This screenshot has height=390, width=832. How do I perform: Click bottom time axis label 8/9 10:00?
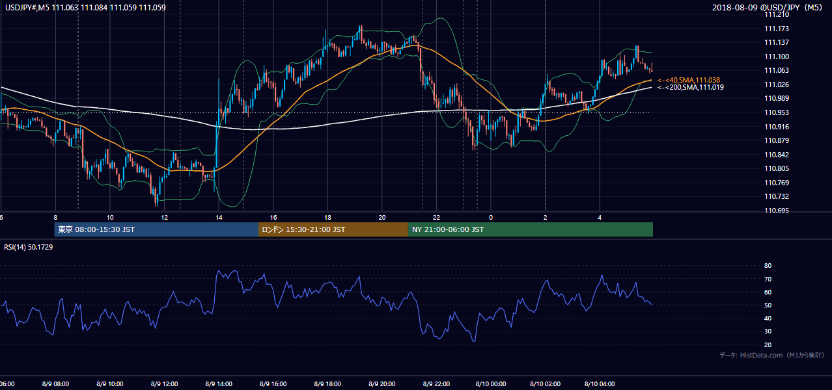[x=109, y=384]
